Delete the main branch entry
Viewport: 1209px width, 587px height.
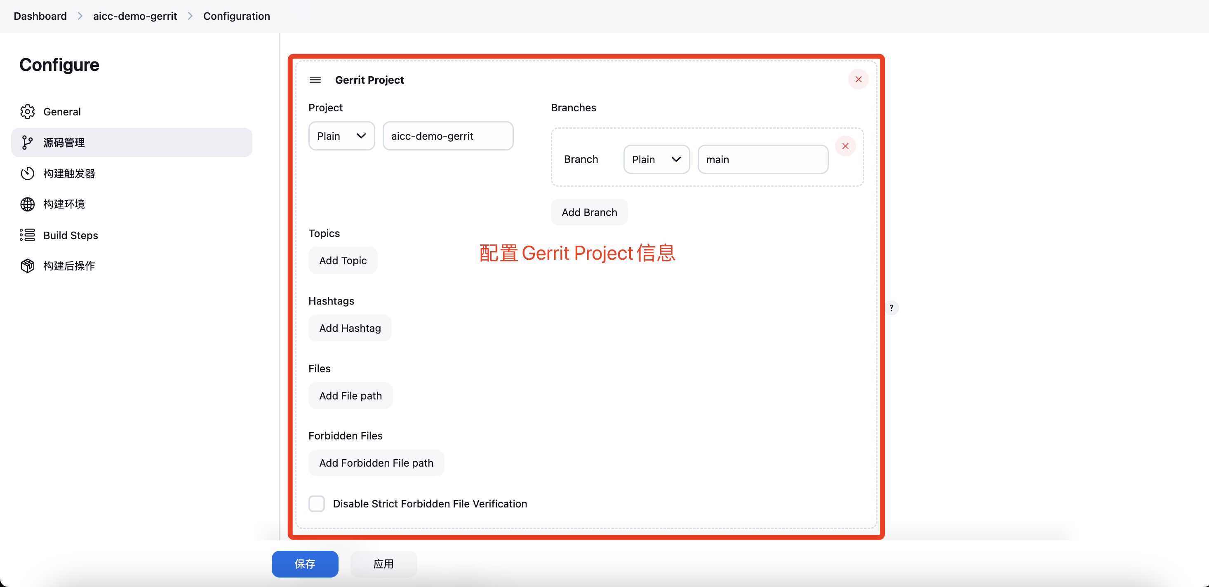pyautogui.click(x=845, y=146)
